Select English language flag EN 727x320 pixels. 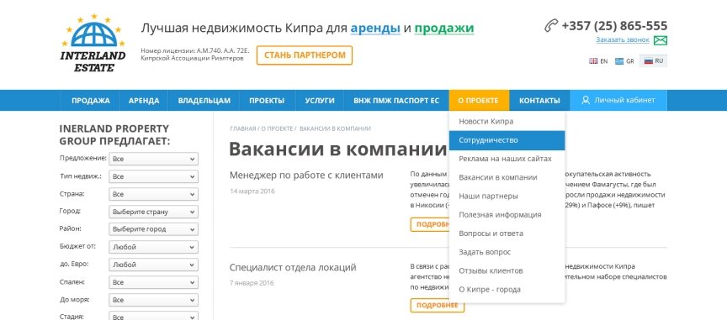pyautogui.click(x=598, y=61)
